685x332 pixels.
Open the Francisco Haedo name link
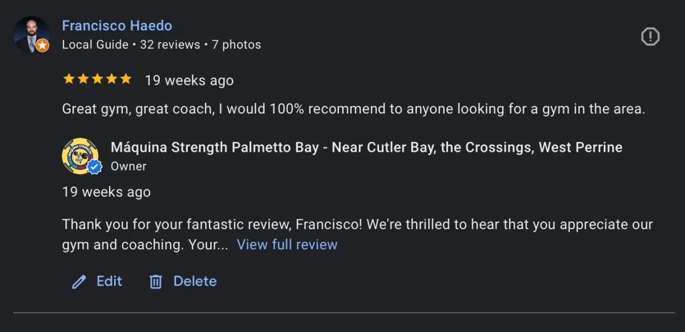[116, 26]
